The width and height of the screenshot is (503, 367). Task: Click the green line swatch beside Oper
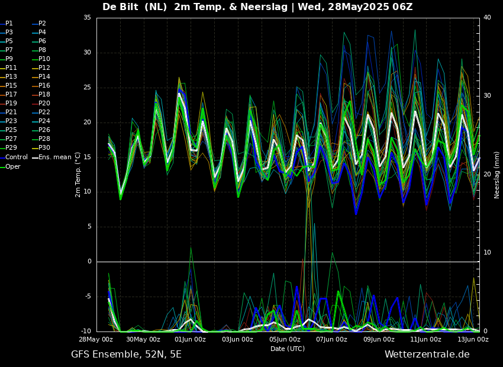point(2,167)
